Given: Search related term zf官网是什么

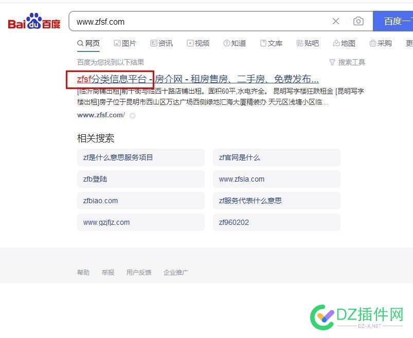Looking at the screenshot, I should [277, 157].
